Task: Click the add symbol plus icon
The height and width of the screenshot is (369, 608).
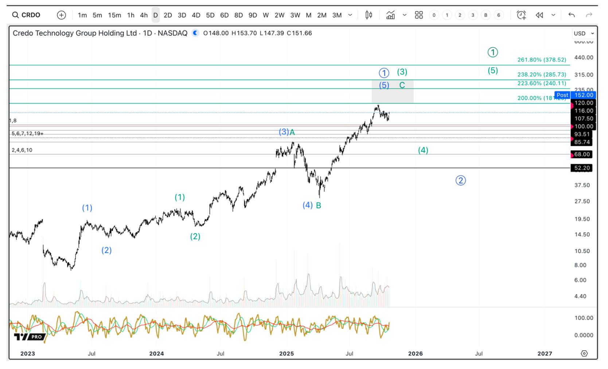Action: point(61,15)
